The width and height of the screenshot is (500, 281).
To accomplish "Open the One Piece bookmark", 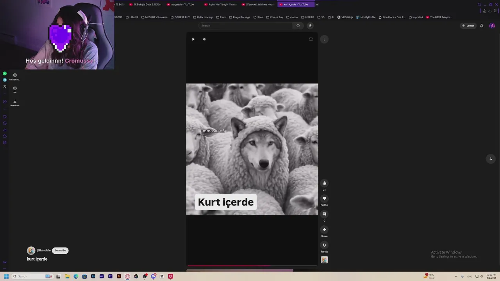I will point(392,17).
